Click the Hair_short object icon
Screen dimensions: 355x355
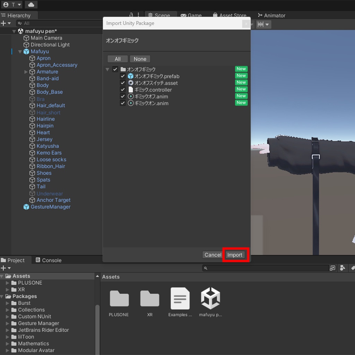(32, 113)
